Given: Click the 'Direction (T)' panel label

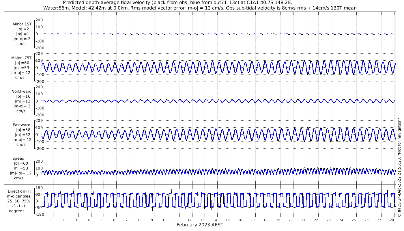Looking at the screenshot, I should coord(20,191).
